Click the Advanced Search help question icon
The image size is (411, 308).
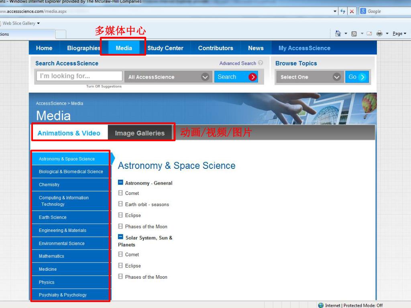(260, 63)
